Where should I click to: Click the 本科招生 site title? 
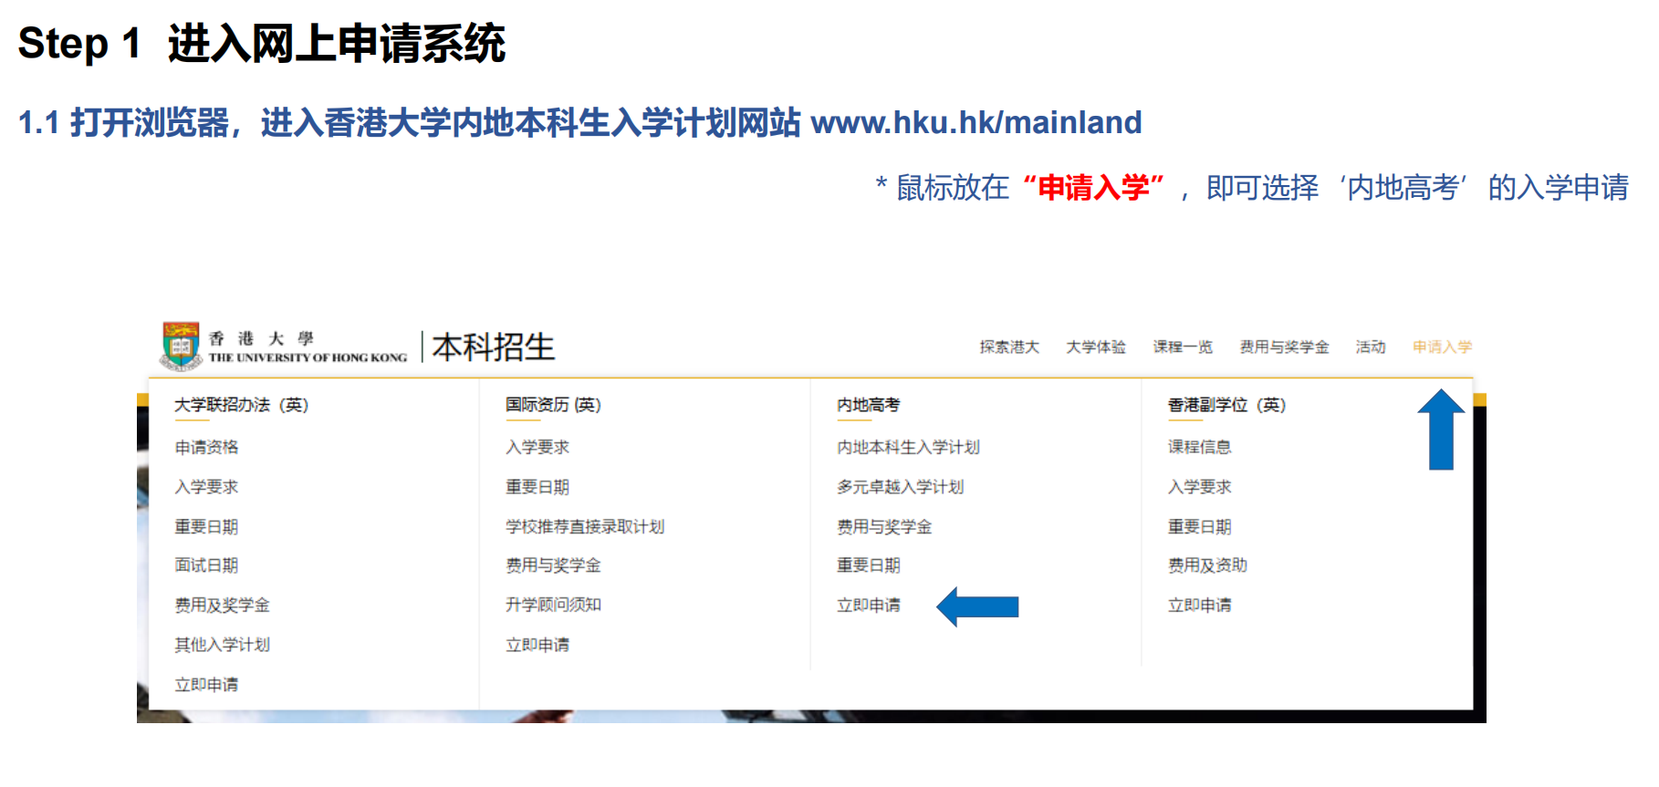click(x=494, y=347)
